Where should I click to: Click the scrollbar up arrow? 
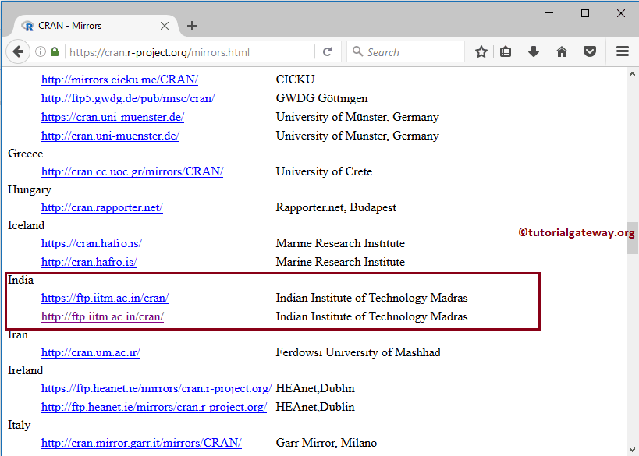[x=632, y=74]
